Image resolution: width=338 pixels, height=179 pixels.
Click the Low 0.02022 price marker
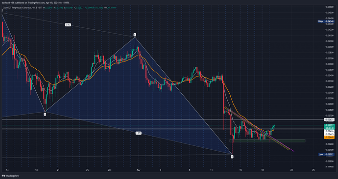(x=324, y=154)
